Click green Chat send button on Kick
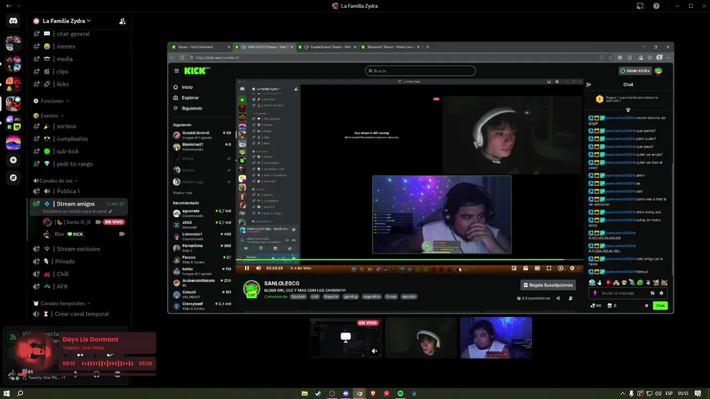The width and height of the screenshot is (710, 399). click(660, 305)
